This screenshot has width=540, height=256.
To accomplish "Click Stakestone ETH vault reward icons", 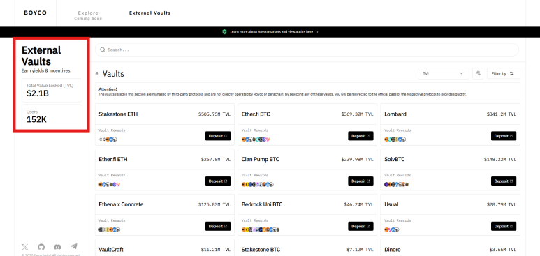I will pos(108,140).
